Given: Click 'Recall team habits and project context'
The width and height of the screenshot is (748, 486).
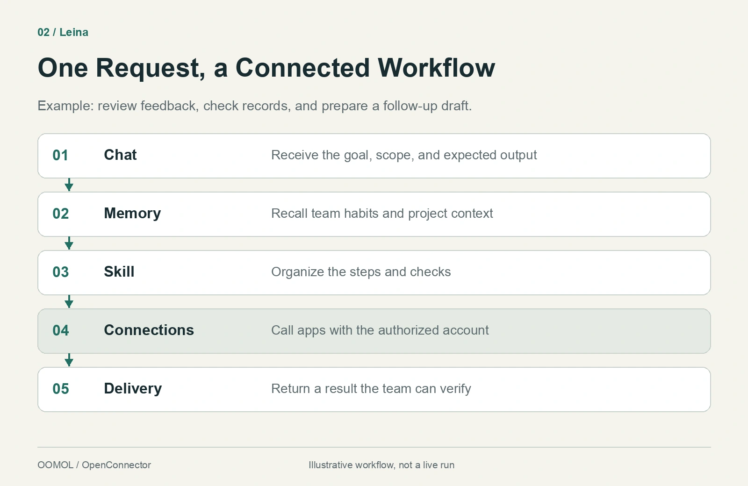Looking at the screenshot, I should (x=382, y=214).
